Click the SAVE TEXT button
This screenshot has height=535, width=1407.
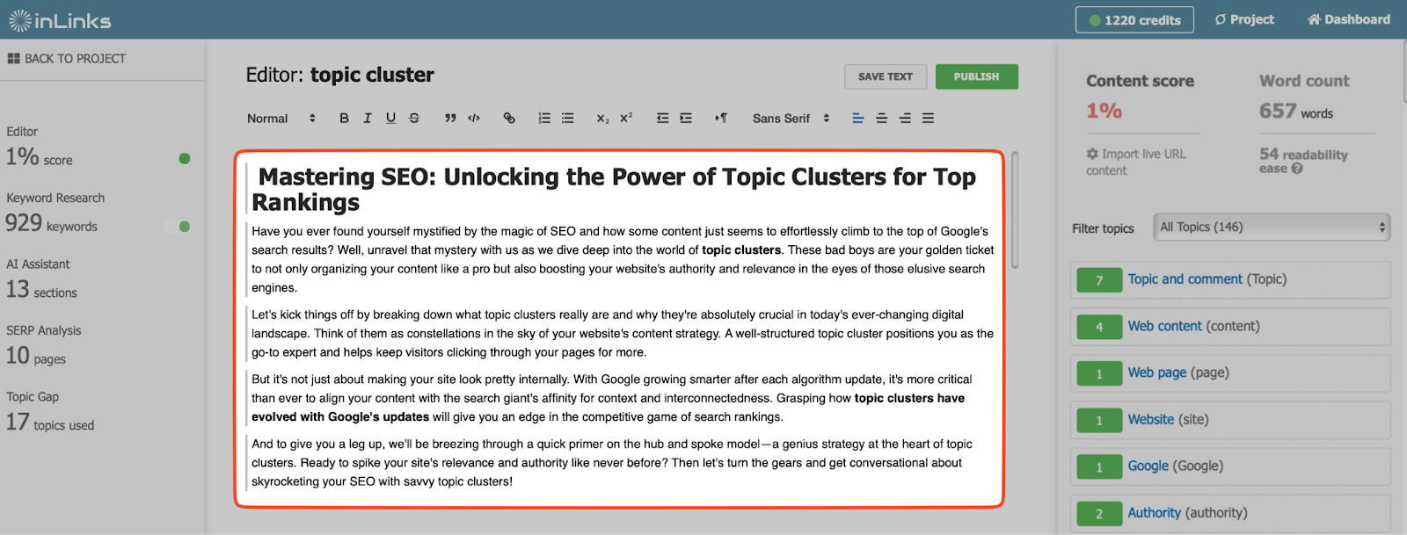click(x=886, y=76)
